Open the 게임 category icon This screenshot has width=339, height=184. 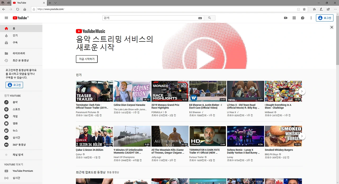(6, 116)
